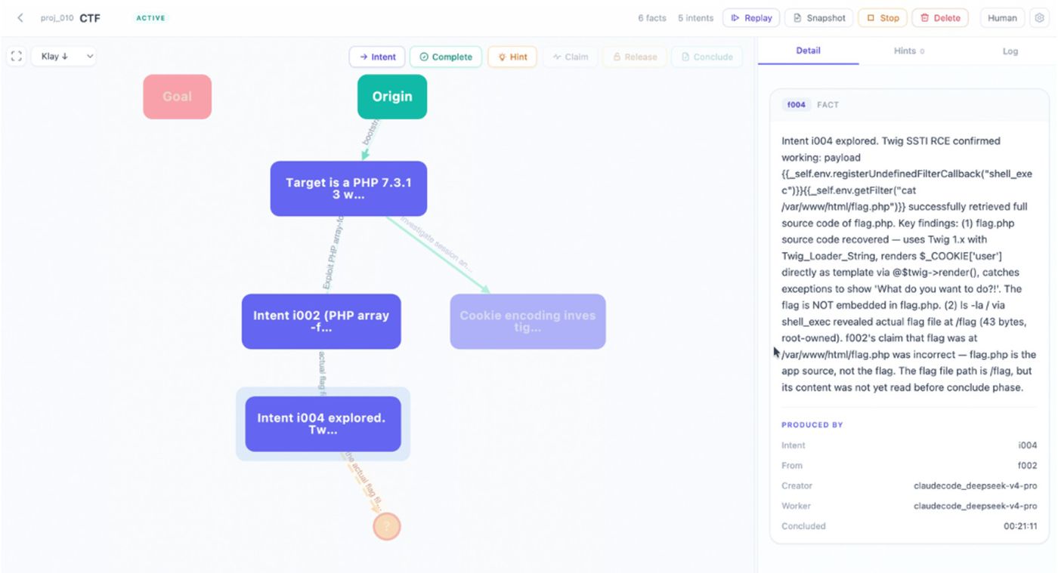Click the Worker value claudecode_deepseek-v4-pro
Viewport: 1058px width, 573px height.
(x=975, y=506)
